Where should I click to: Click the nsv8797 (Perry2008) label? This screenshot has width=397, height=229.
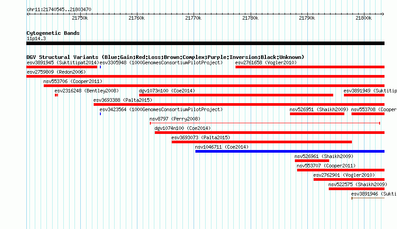(175, 119)
